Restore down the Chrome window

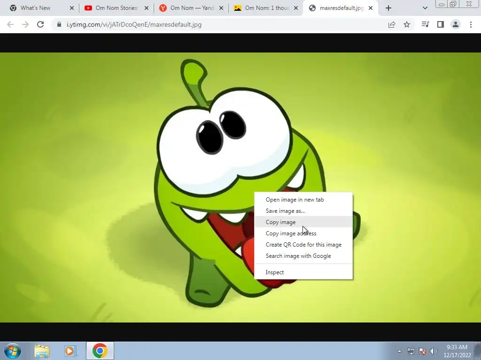(x=453, y=4)
